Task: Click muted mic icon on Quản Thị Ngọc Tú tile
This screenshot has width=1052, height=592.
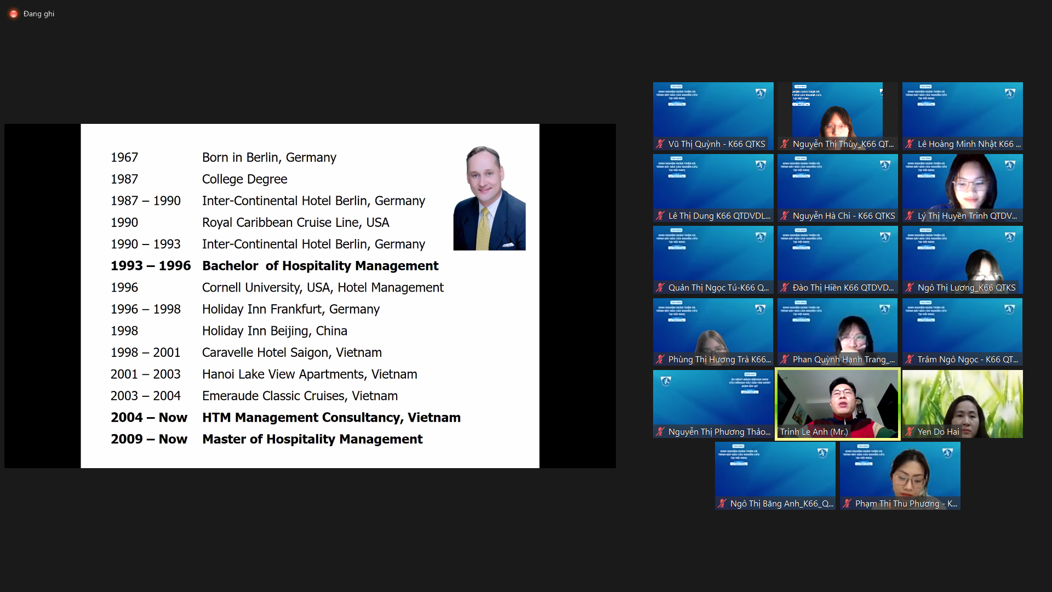Action: pos(660,288)
